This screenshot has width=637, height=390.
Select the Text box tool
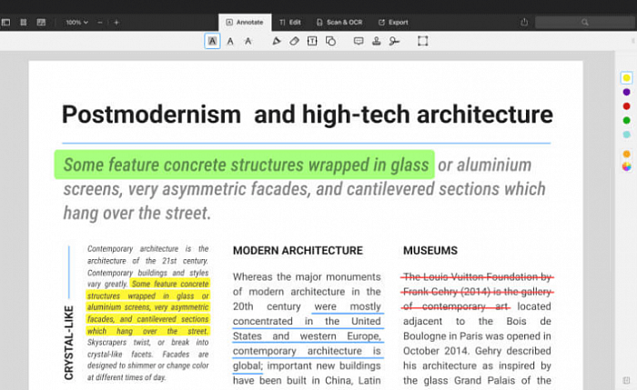pyautogui.click(x=312, y=41)
